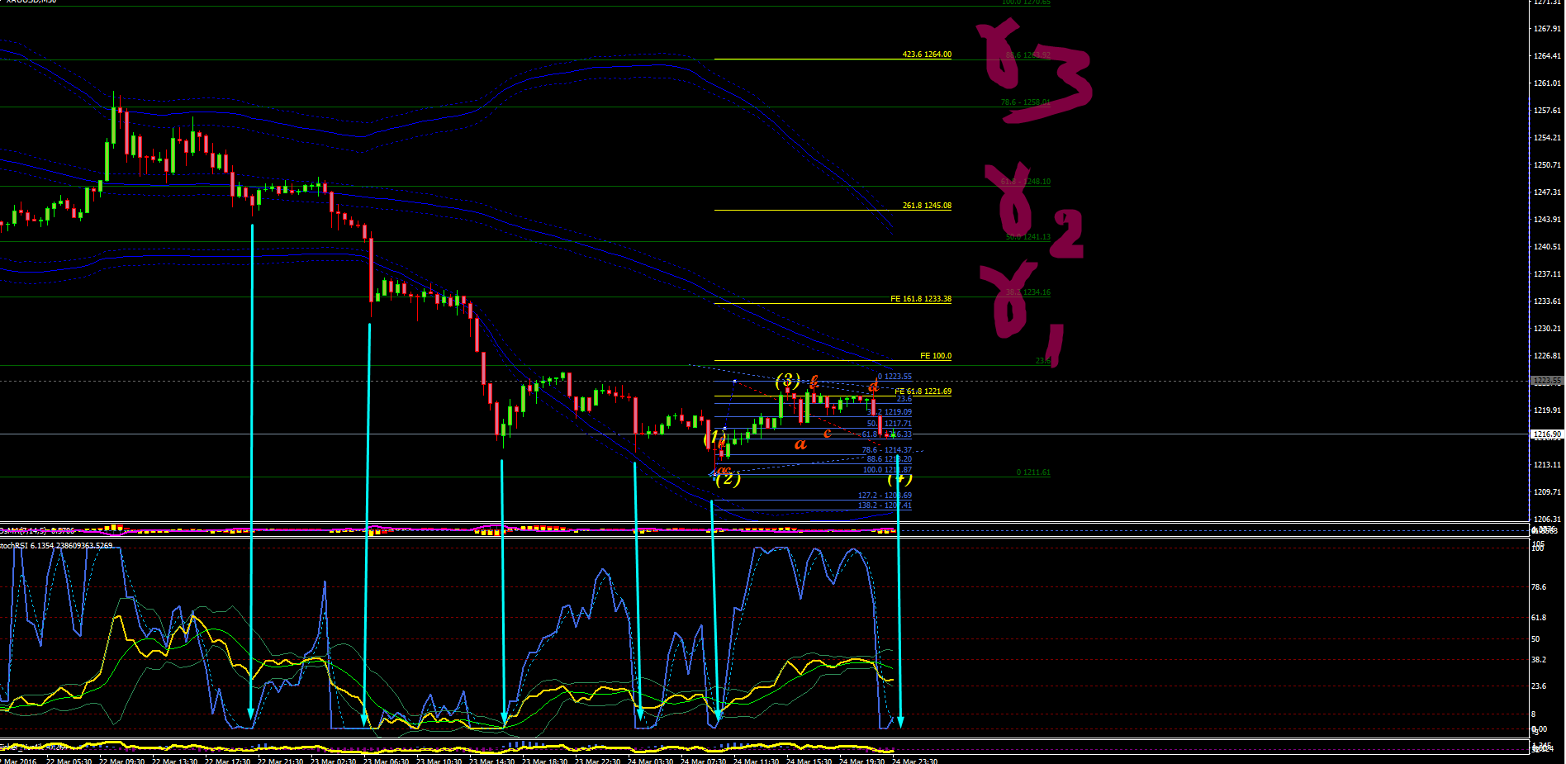
Task: Click the '423.6 1264.00' Fibonacci level label
Action: pos(927,55)
